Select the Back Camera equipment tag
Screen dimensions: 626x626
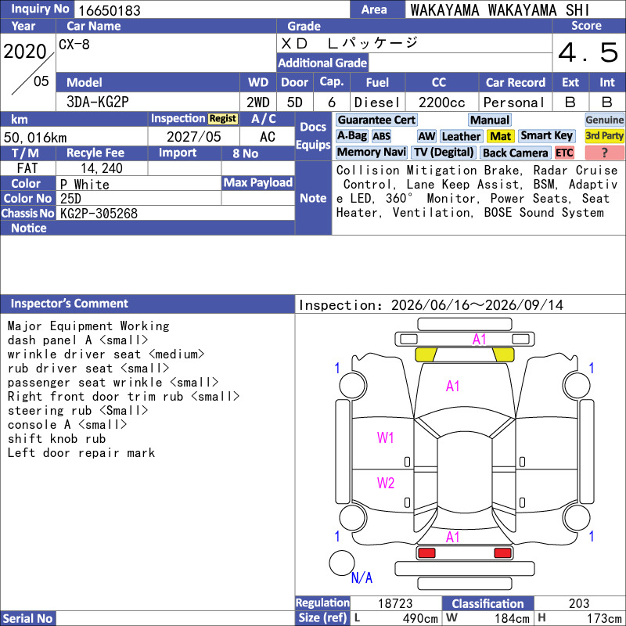click(x=515, y=153)
